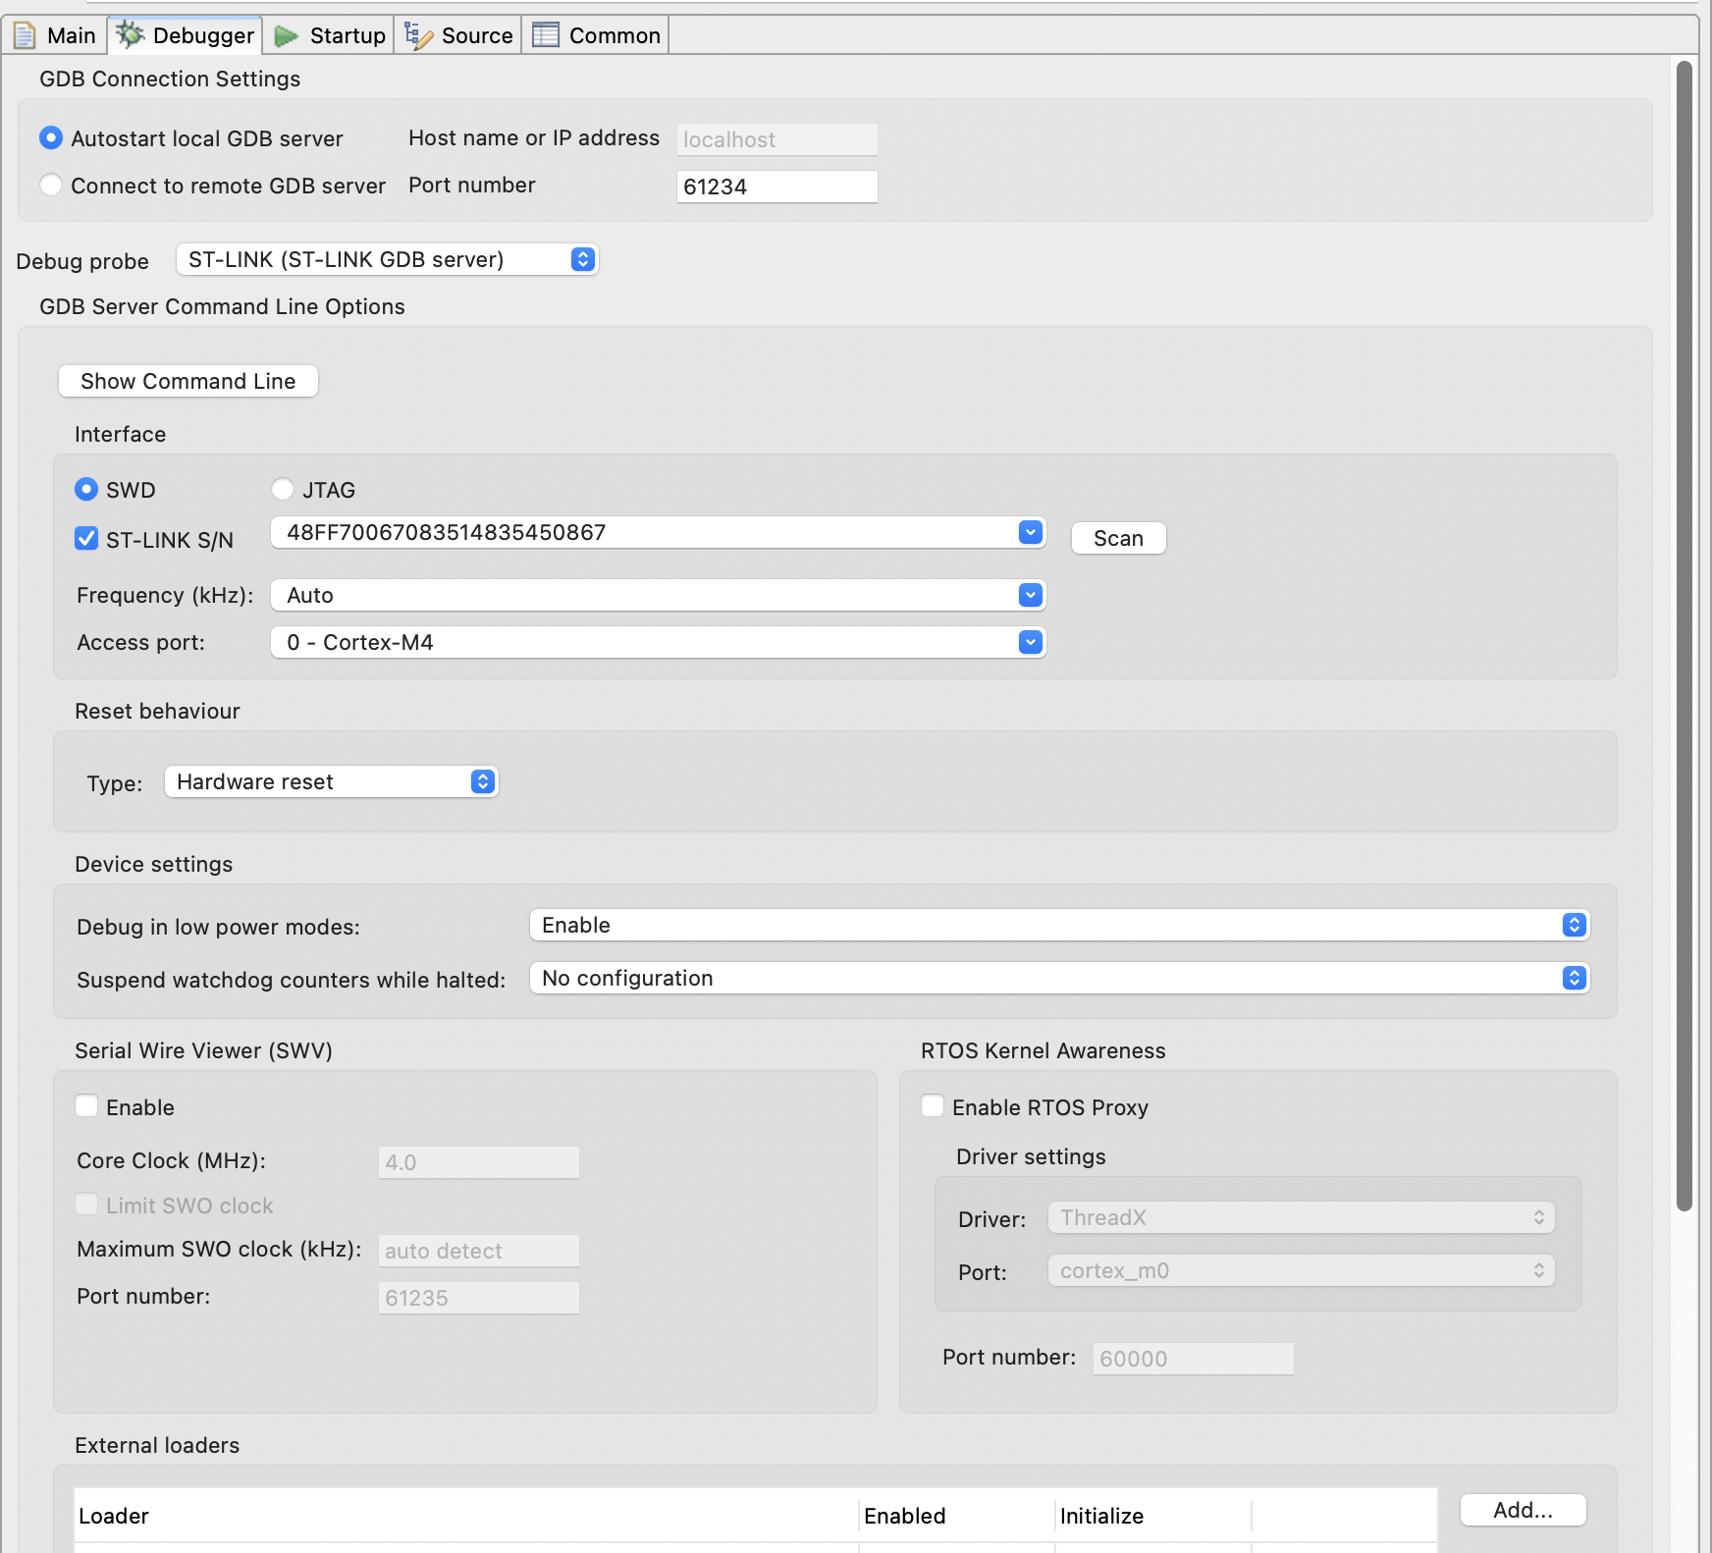Open the reset behaviour Type dropdown

[x=480, y=781]
